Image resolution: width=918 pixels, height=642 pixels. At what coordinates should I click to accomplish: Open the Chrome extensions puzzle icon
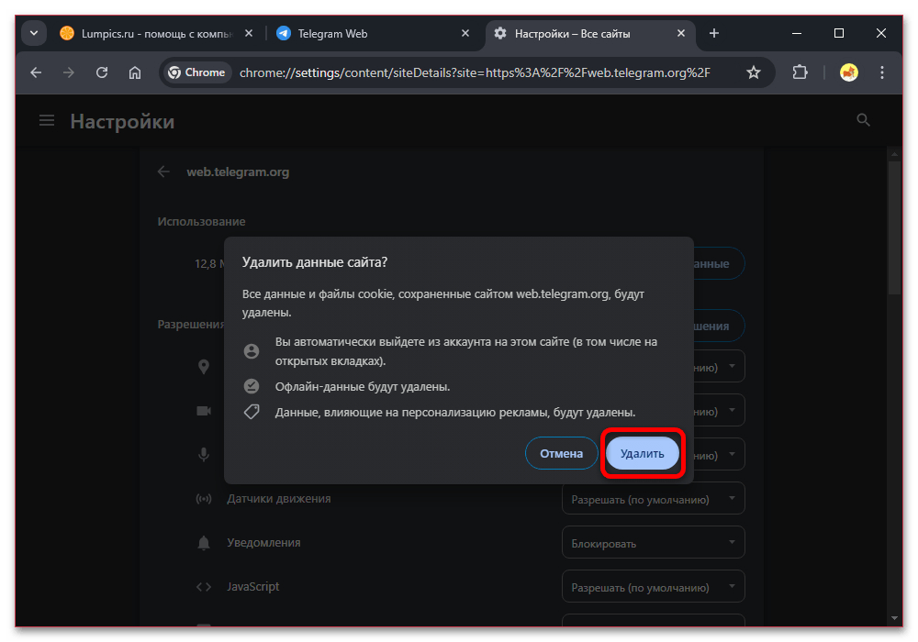click(x=800, y=72)
